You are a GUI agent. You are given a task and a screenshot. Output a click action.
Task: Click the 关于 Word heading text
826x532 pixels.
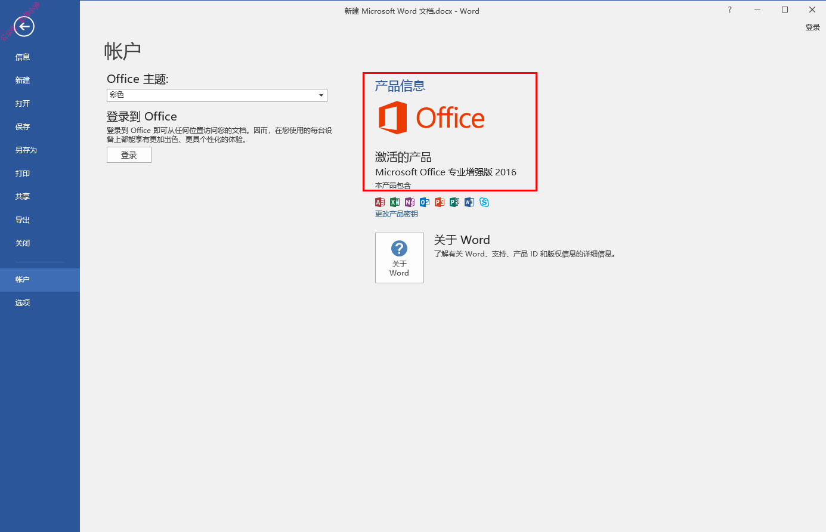tap(462, 240)
